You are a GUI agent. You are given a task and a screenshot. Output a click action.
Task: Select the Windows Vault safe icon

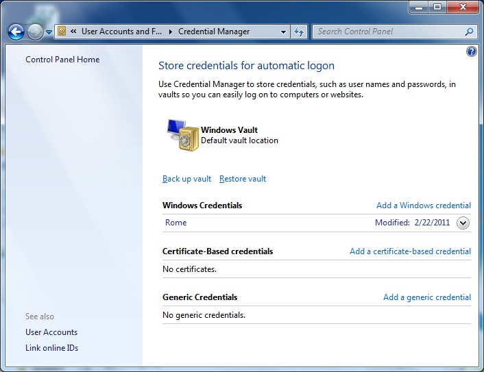tap(183, 135)
